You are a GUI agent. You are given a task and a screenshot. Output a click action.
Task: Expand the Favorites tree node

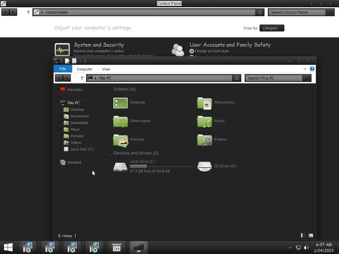pyautogui.click(x=57, y=89)
